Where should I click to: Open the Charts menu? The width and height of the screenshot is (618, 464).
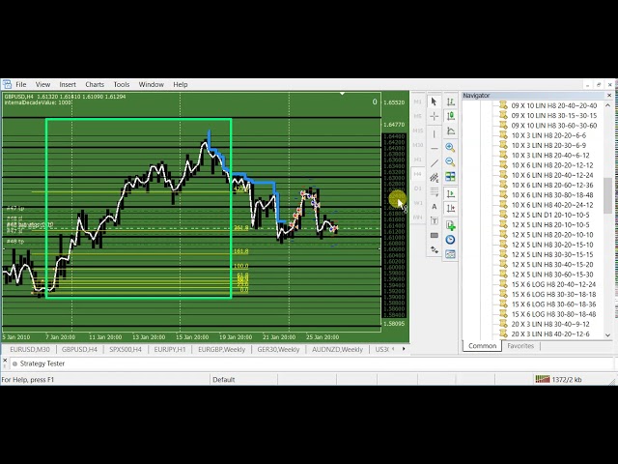coord(95,84)
